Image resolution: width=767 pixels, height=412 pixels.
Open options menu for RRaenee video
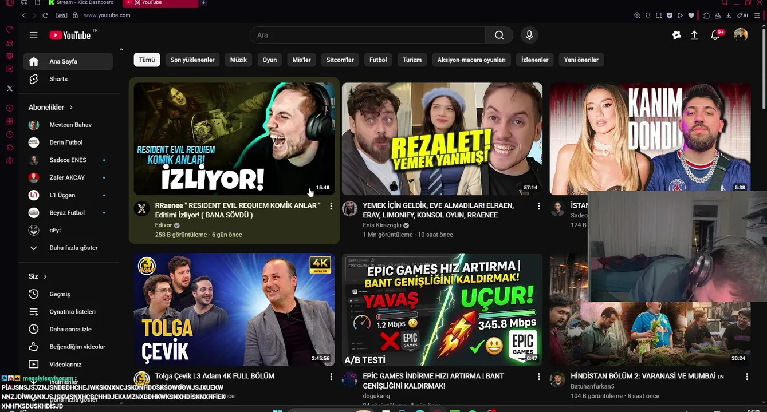[x=331, y=206]
